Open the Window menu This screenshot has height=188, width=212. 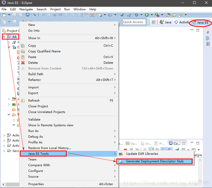coord(79,9)
